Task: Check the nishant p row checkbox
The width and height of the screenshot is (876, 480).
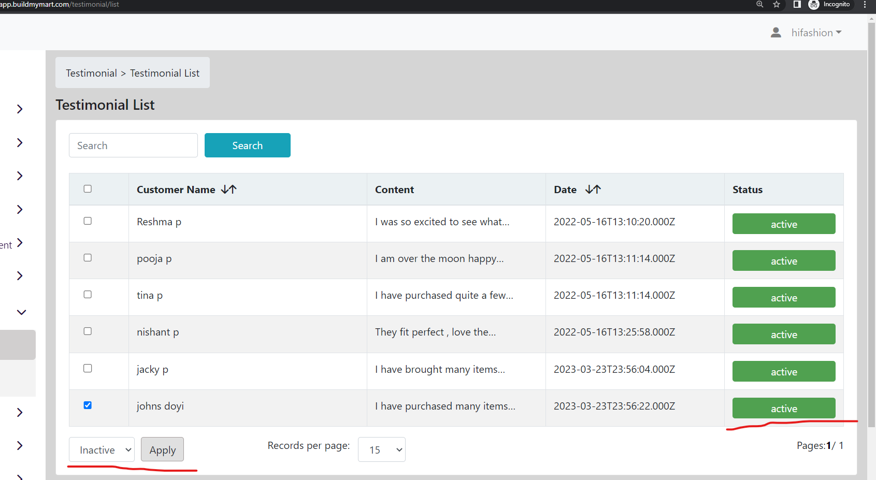Action: [88, 331]
